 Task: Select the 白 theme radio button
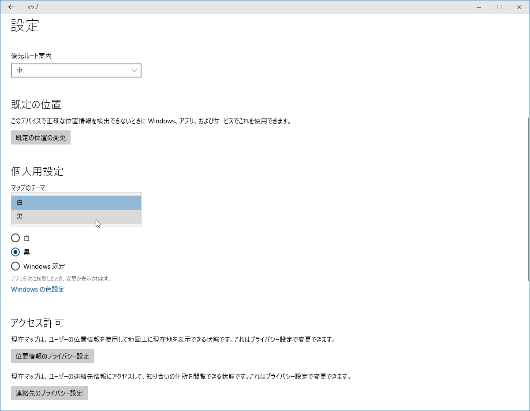tap(15, 238)
